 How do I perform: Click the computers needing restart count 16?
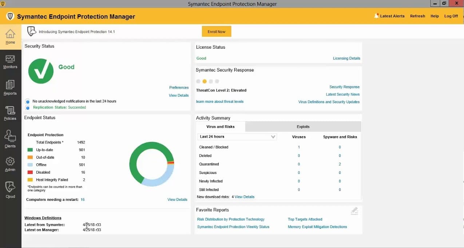(x=83, y=200)
